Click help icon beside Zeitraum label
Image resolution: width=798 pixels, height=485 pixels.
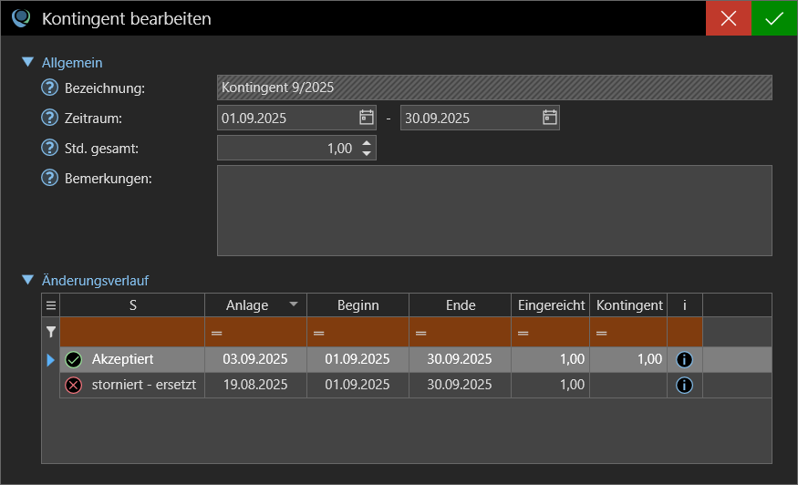[x=50, y=118]
